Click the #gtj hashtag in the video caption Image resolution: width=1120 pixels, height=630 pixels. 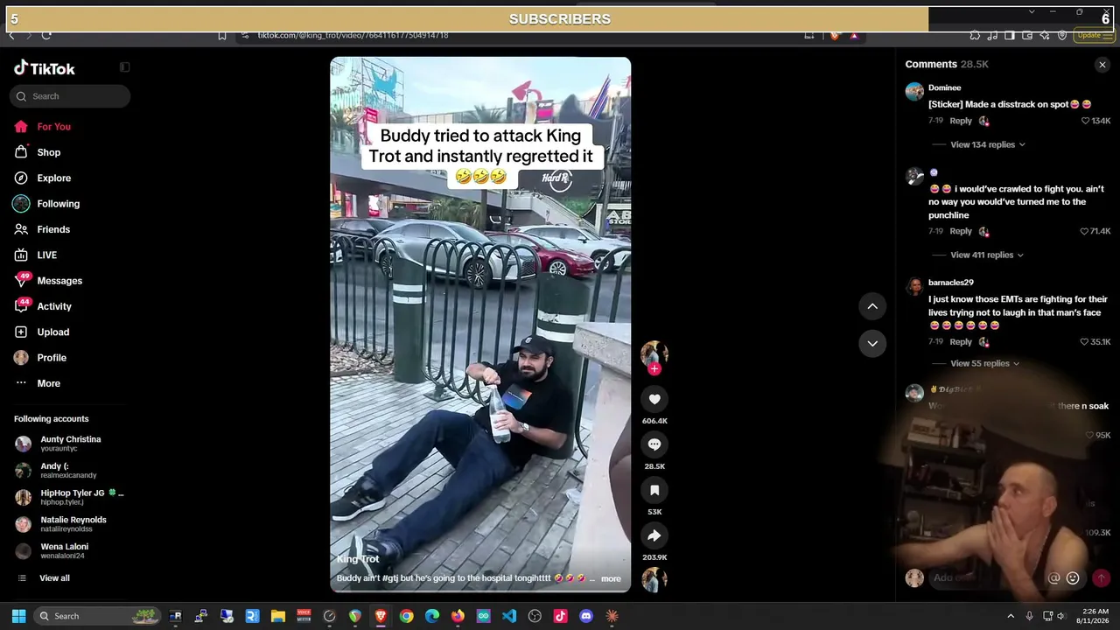391,578
